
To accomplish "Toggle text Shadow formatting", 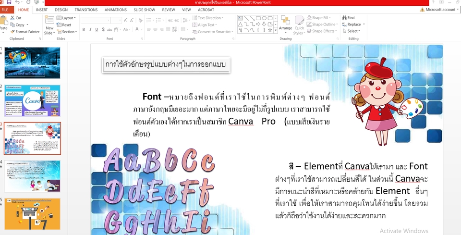I will [x=103, y=29].
